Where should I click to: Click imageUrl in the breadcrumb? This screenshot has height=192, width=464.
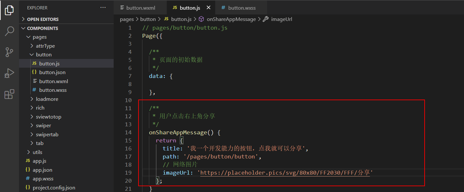(x=282, y=19)
